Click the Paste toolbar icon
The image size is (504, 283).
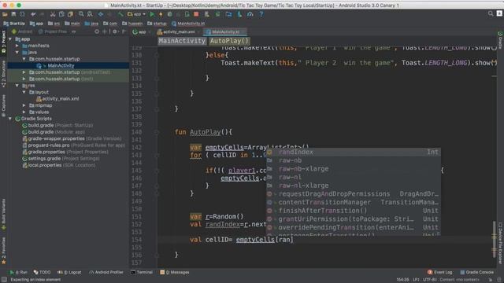[70, 14]
